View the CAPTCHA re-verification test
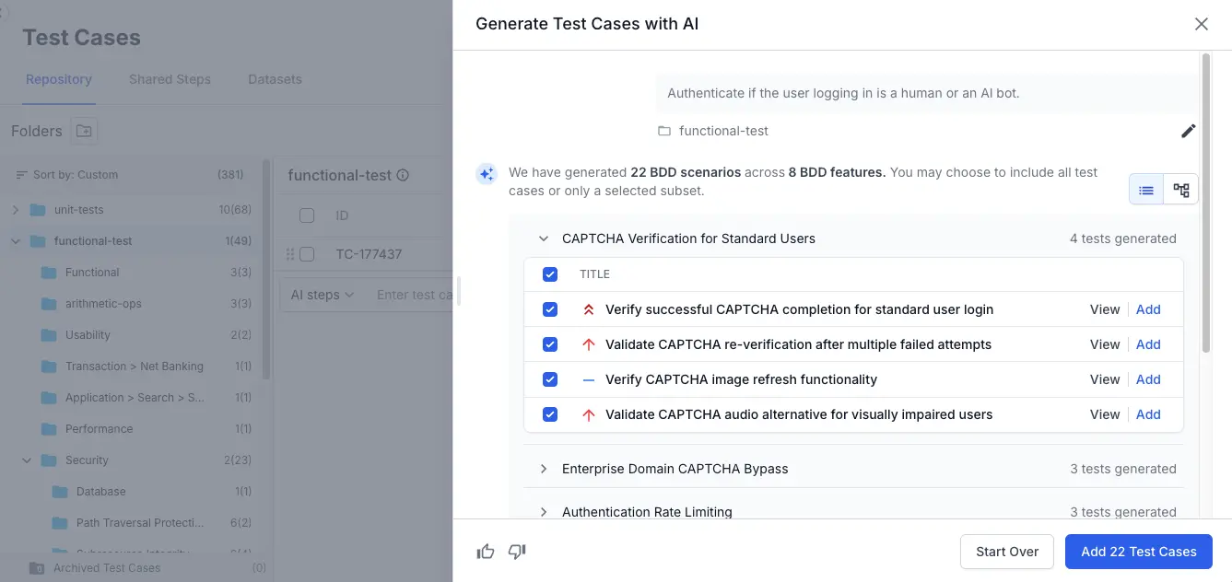This screenshot has height=582, width=1232. [x=1105, y=344]
